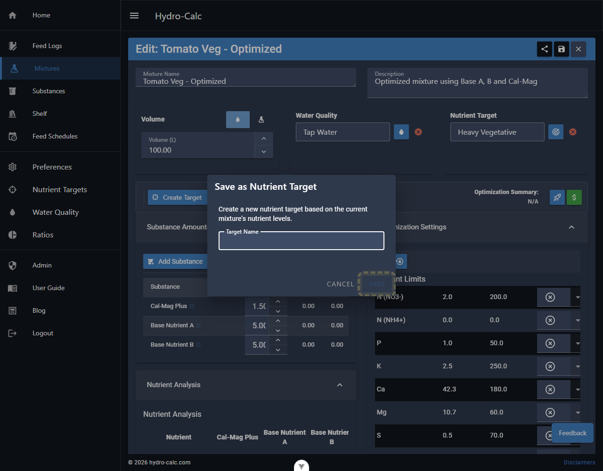
Task: Click the Mixture Name text field
Action: [x=246, y=77]
